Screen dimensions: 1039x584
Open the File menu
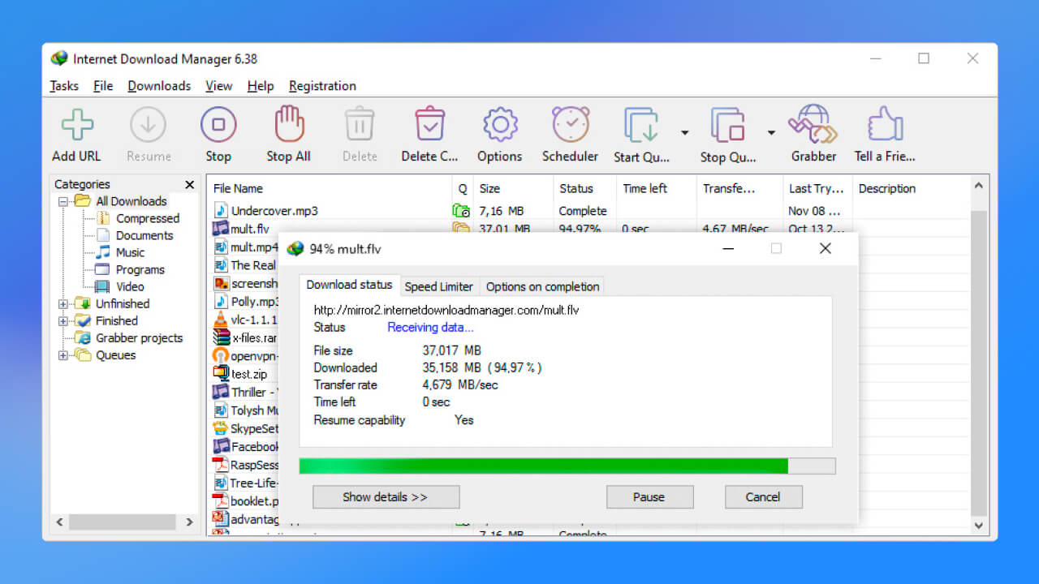(103, 86)
